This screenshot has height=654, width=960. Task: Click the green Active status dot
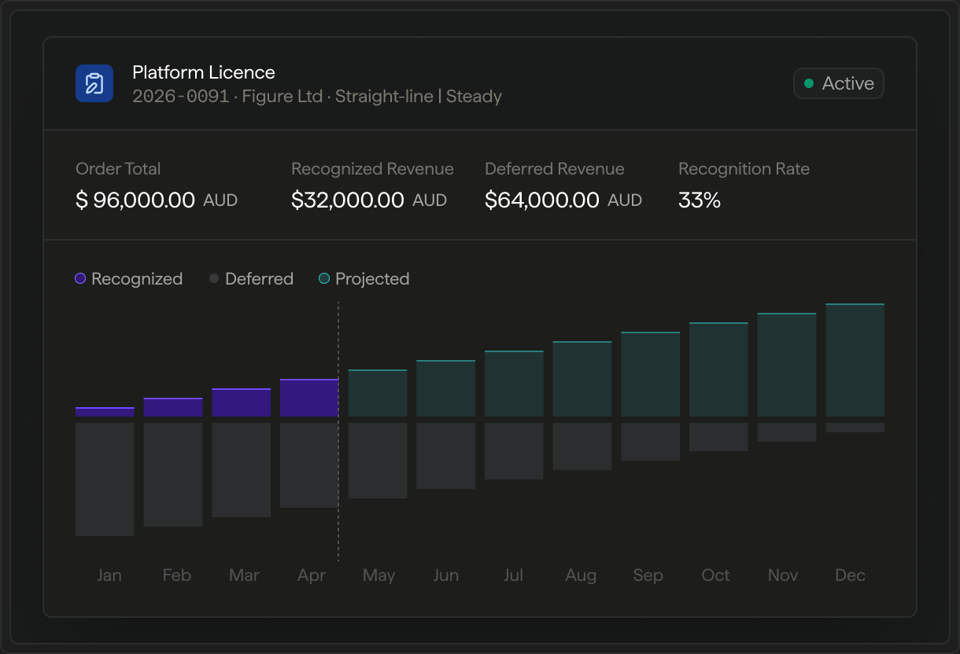click(808, 83)
